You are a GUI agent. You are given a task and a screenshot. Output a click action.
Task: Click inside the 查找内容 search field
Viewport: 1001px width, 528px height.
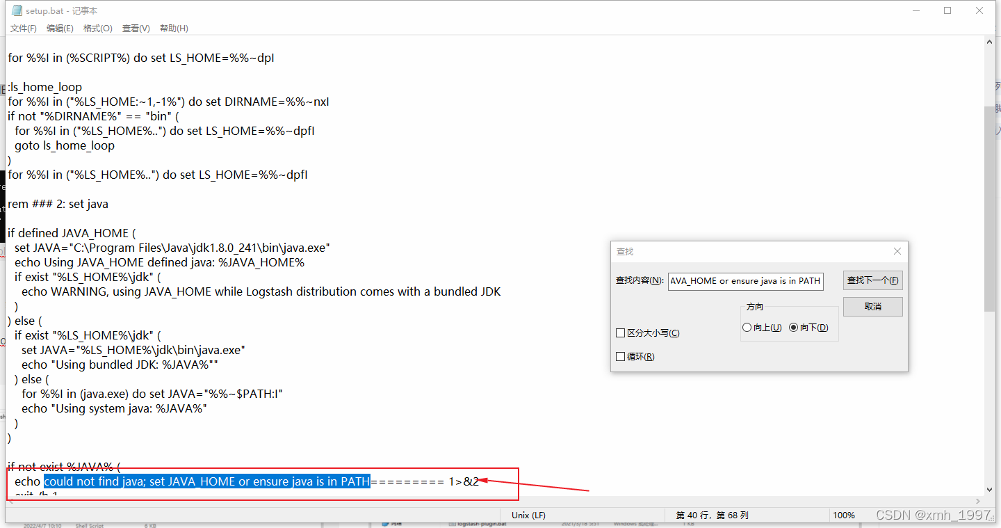tap(745, 281)
